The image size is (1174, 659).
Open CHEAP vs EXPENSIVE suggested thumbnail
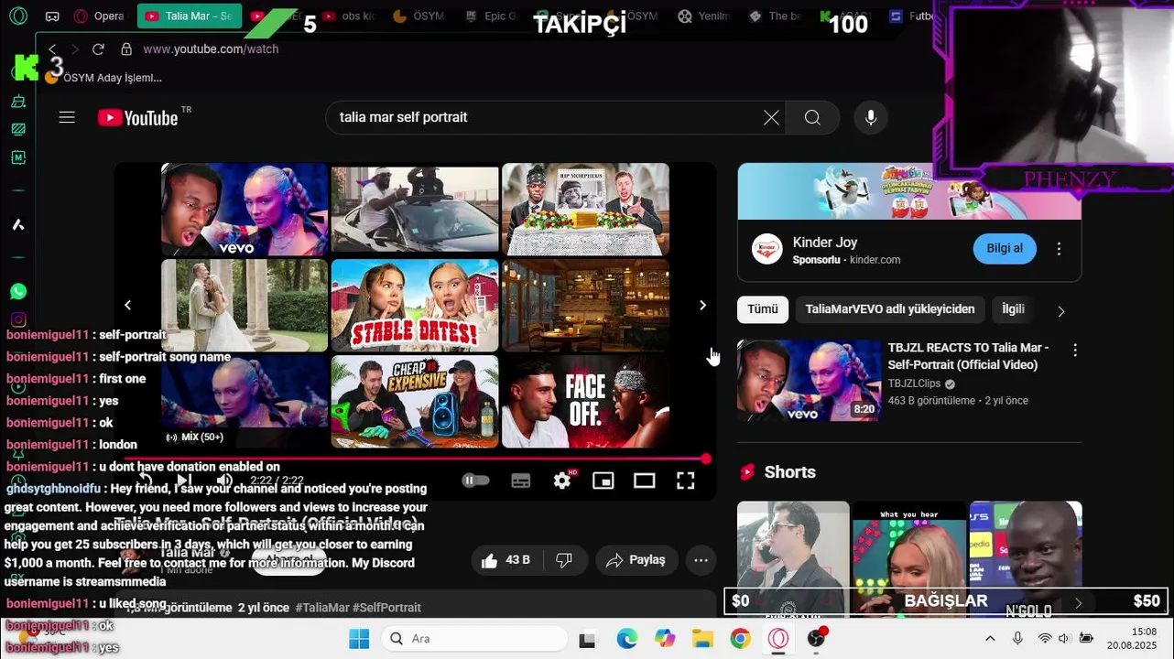pyautogui.click(x=415, y=401)
